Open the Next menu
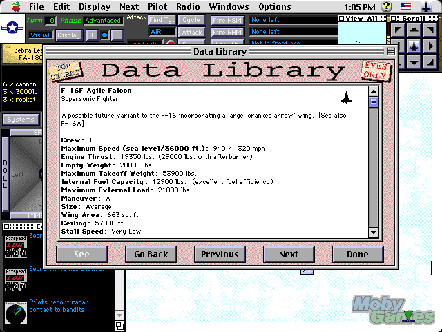Viewport: 442px width, 332px height. (129, 6)
